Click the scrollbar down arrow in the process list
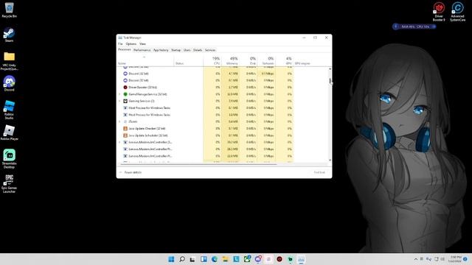This screenshot has width=472, height=265. 330,160
